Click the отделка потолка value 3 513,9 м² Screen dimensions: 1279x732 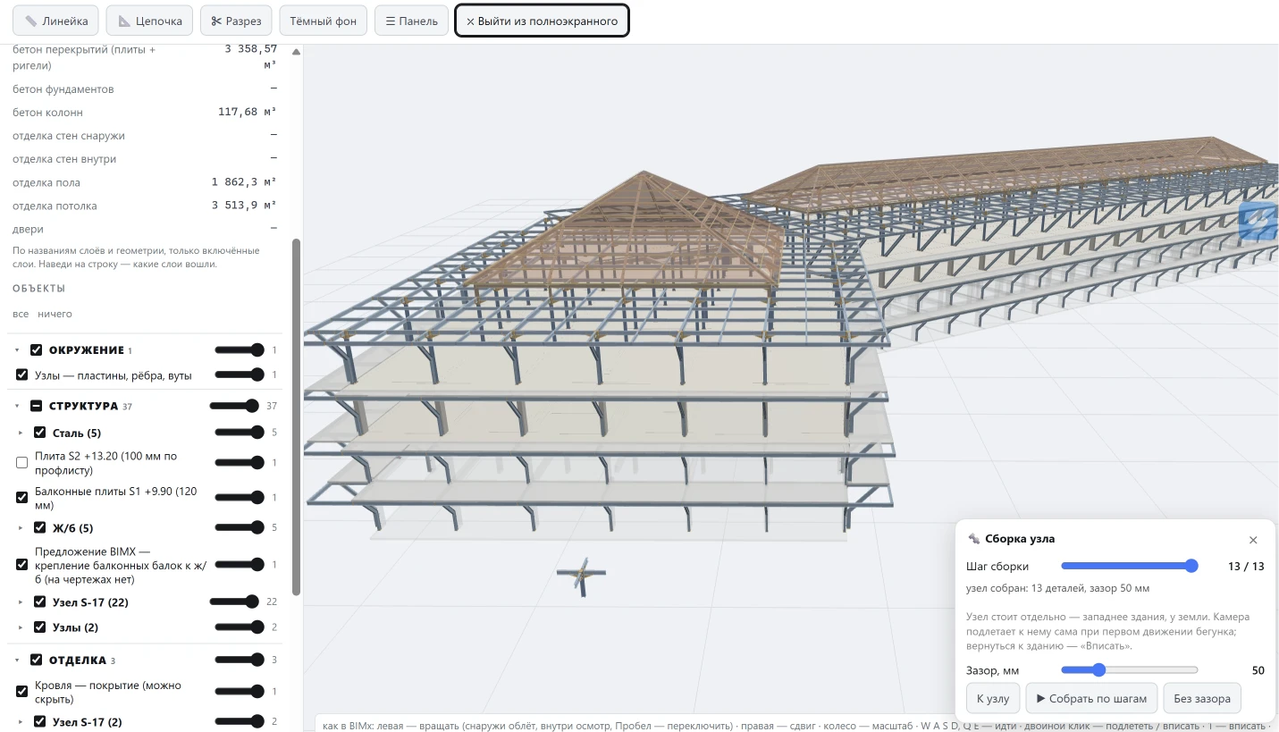click(x=244, y=206)
